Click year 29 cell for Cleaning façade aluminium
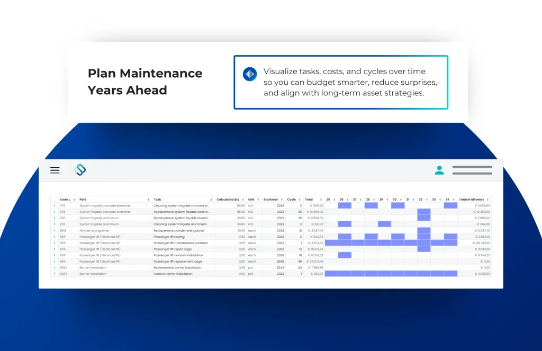This screenshot has width=542, height=351. click(x=384, y=224)
